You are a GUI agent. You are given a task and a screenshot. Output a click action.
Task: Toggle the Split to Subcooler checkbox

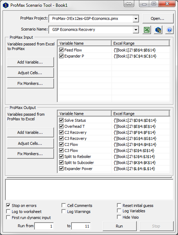[61, 163]
